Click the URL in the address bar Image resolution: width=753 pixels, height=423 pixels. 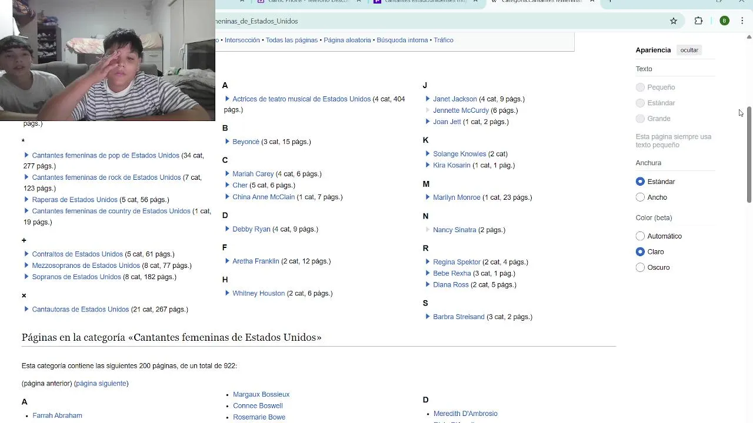(256, 21)
